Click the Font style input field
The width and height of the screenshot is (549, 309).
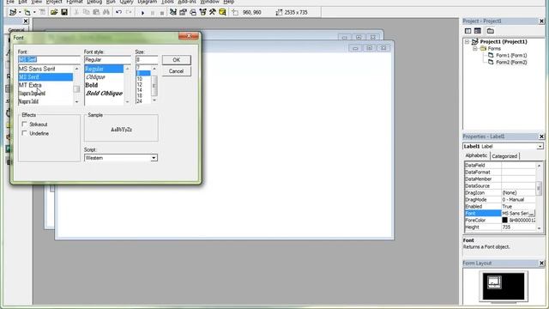[x=107, y=59]
